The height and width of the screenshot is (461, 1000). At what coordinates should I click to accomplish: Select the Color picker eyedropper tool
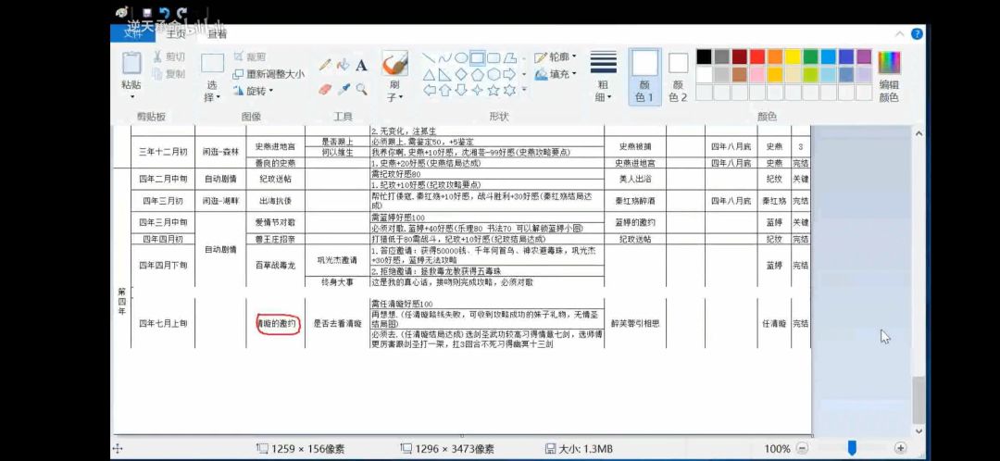click(x=344, y=89)
